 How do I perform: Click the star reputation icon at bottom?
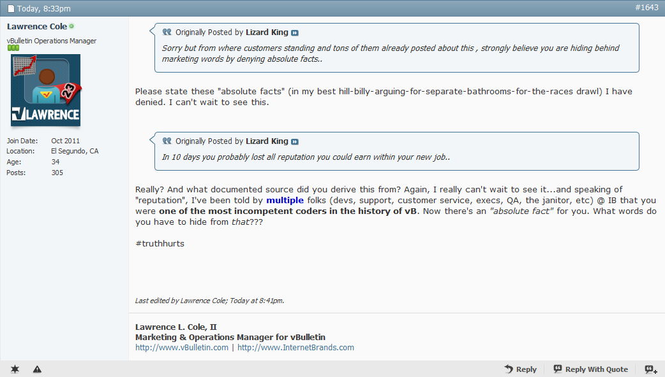pos(15,369)
